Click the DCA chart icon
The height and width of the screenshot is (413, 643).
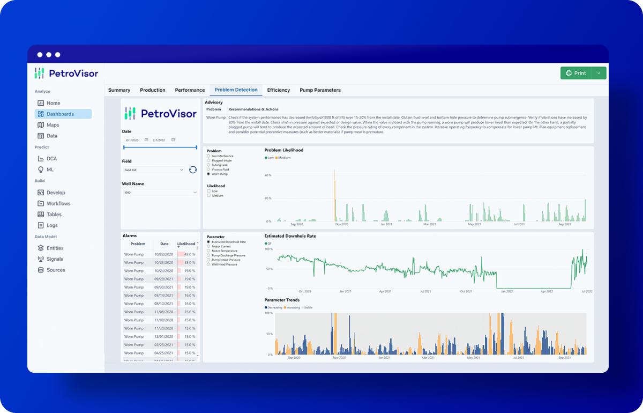[41, 159]
